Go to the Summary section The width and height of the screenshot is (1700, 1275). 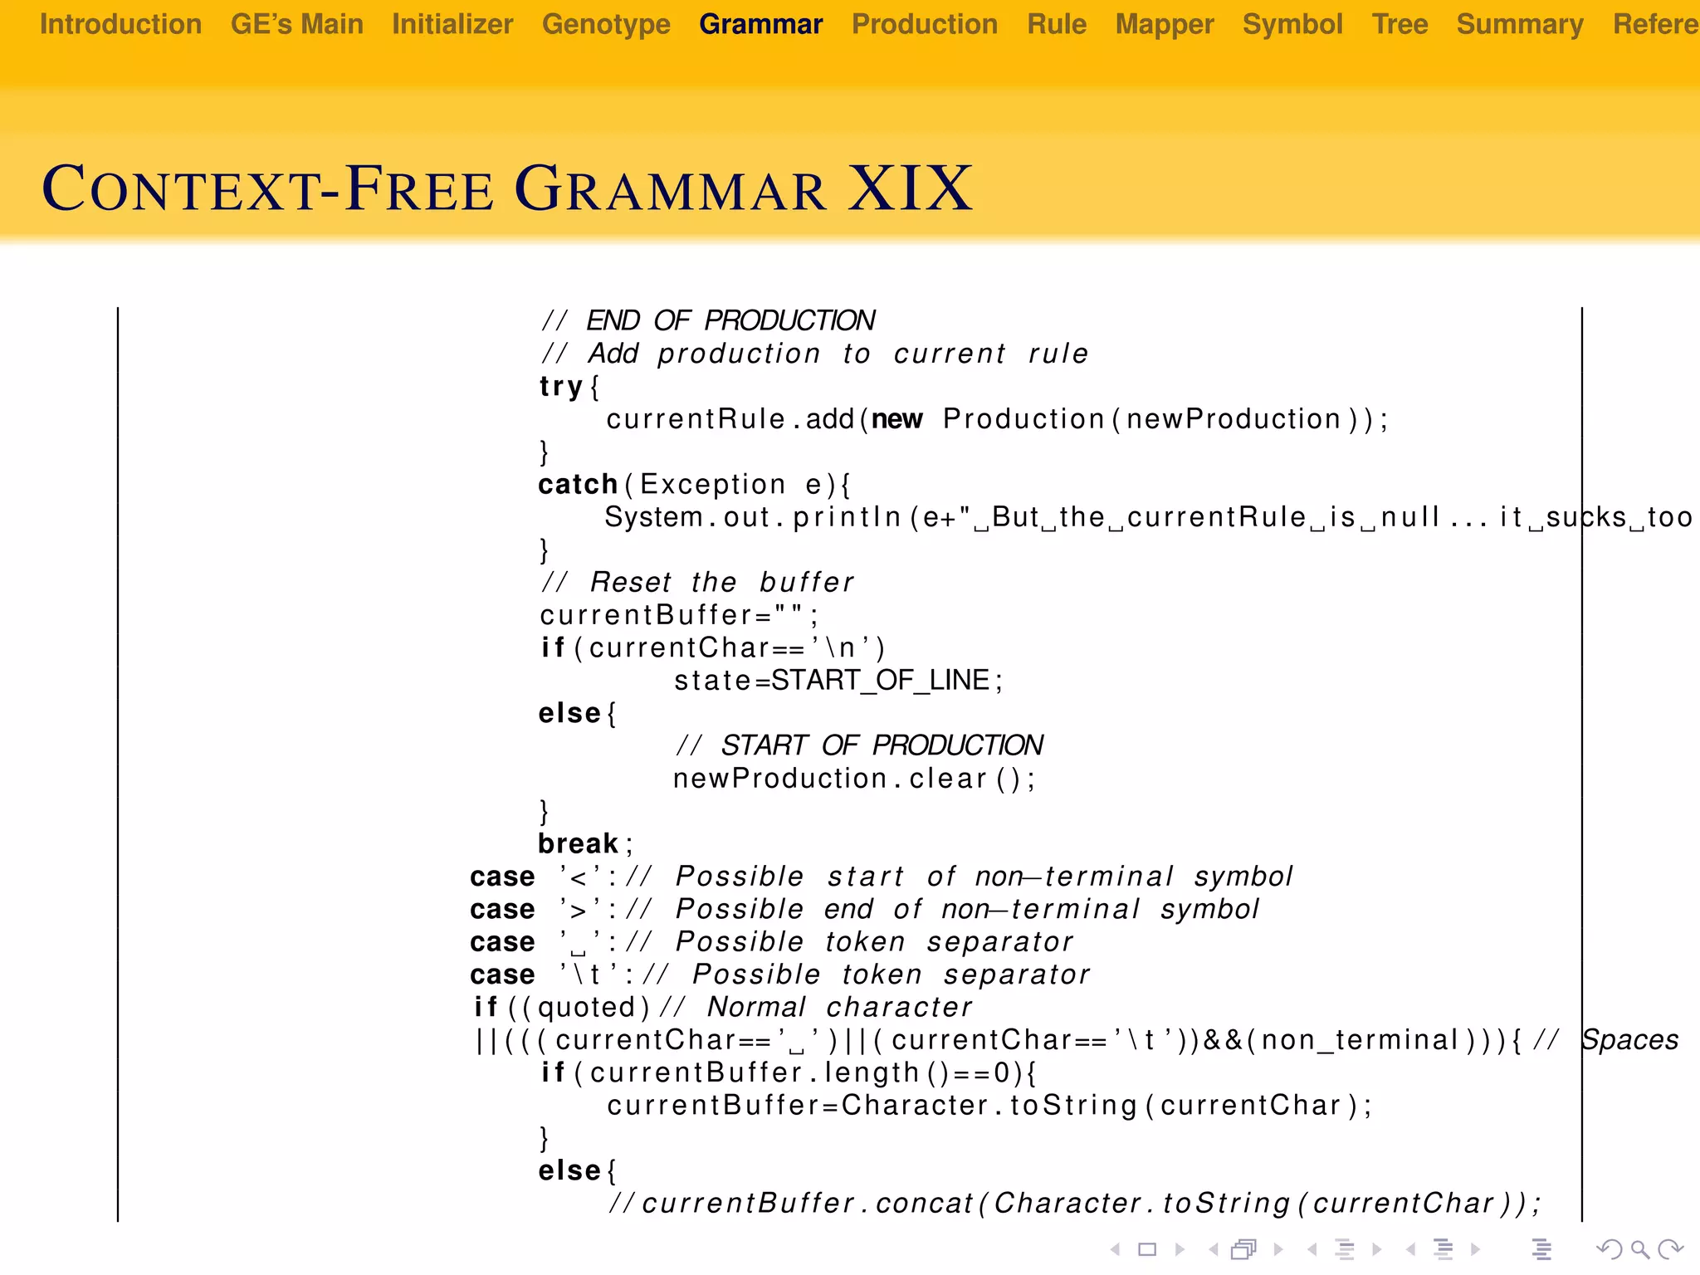1520,24
